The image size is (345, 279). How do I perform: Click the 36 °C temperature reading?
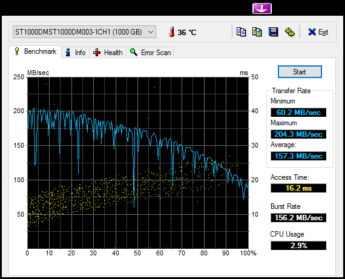187,32
